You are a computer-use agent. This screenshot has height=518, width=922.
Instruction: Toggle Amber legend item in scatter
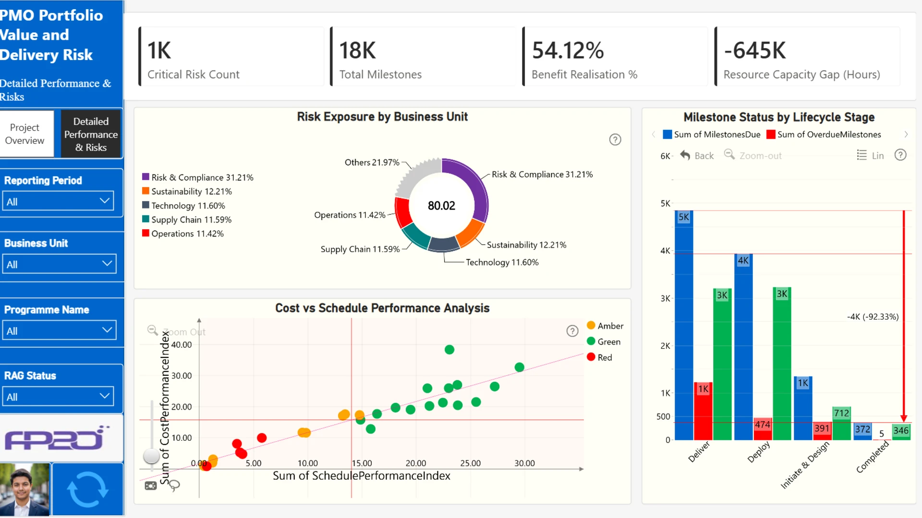coord(605,326)
